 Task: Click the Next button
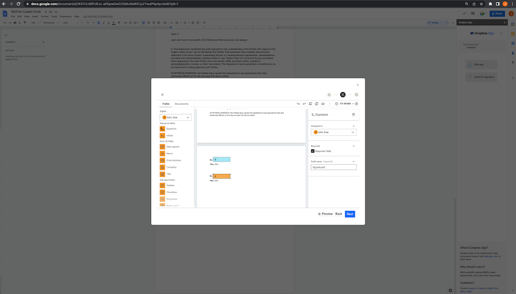(x=350, y=214)
